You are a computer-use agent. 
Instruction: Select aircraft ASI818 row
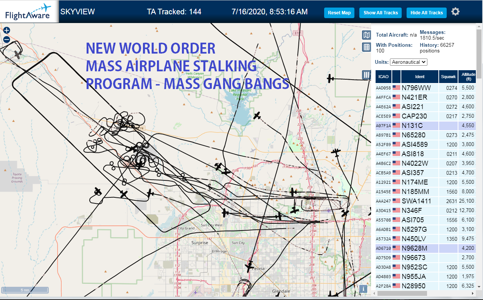coord(426,154)
